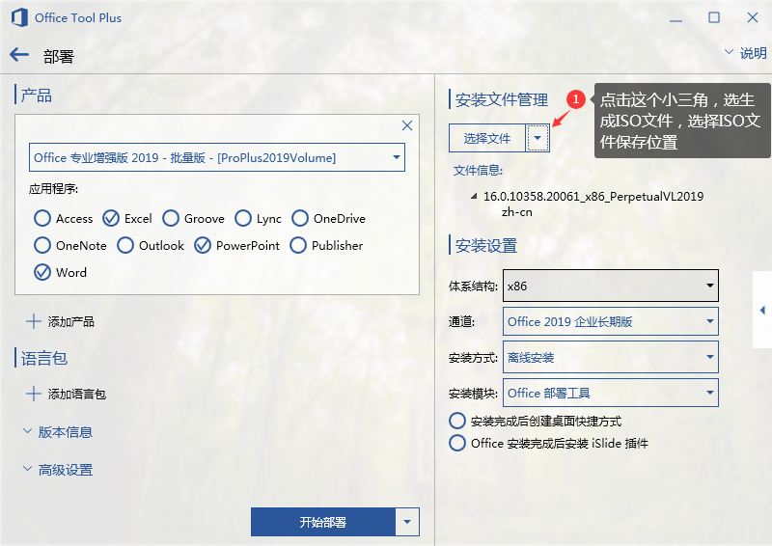The height and width of the screenshot is (546, 772).
Task: Click the 应用程序 label
Action: point(53,189)
